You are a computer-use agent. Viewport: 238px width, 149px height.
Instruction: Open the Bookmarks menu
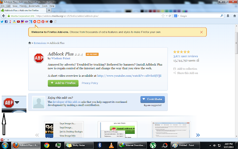pyautogui.click(x=34, y=6)
